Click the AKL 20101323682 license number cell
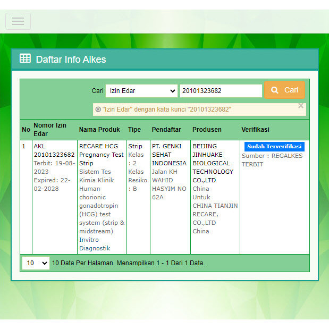Screen dimensions: 329x329 [x=54, y=150]
